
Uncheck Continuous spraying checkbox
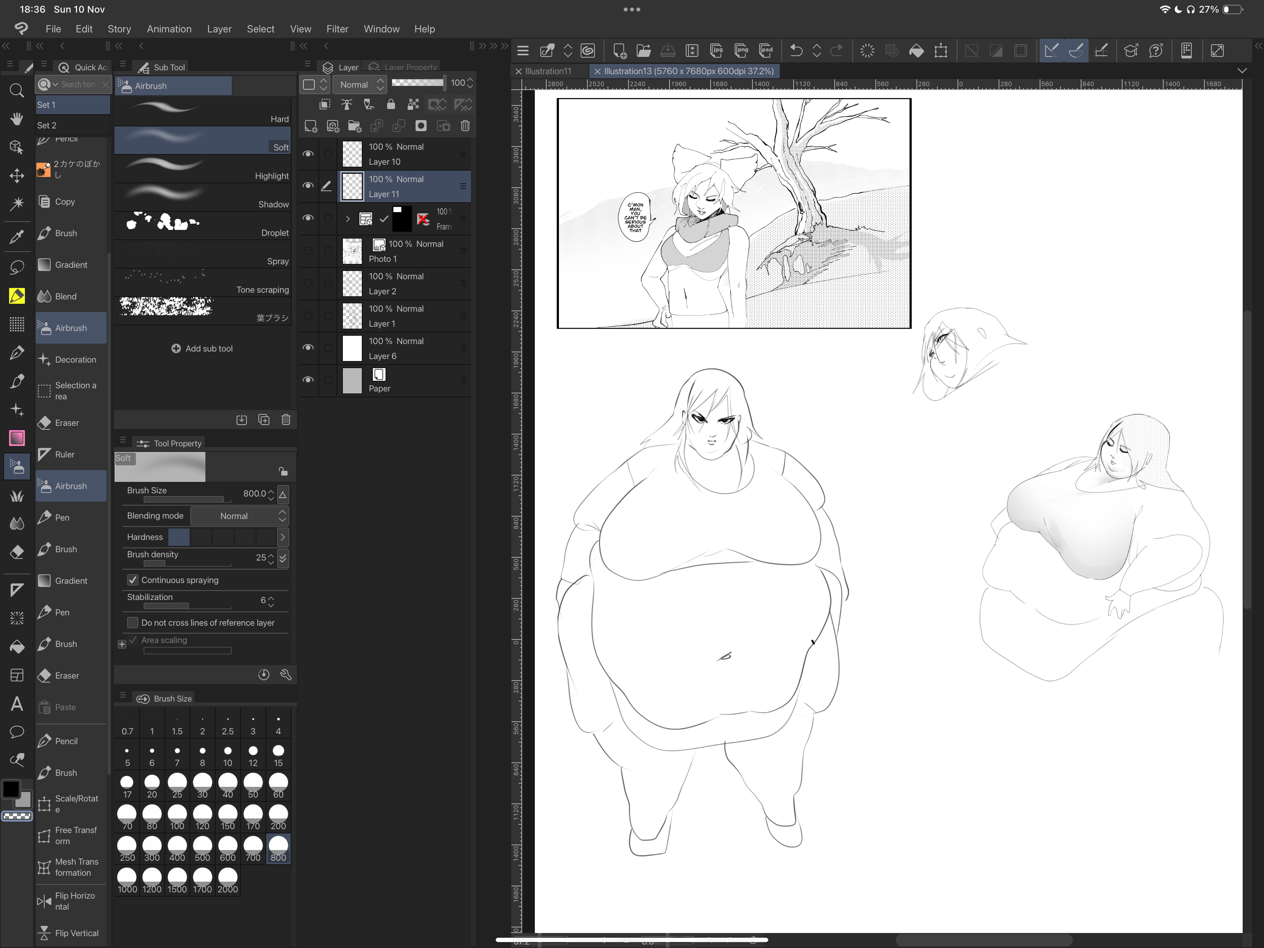click(133, 580)
